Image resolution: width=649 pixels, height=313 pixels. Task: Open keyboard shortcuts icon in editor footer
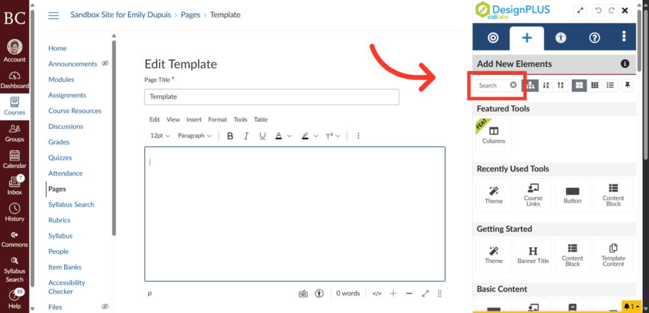(x=303, y=293)
